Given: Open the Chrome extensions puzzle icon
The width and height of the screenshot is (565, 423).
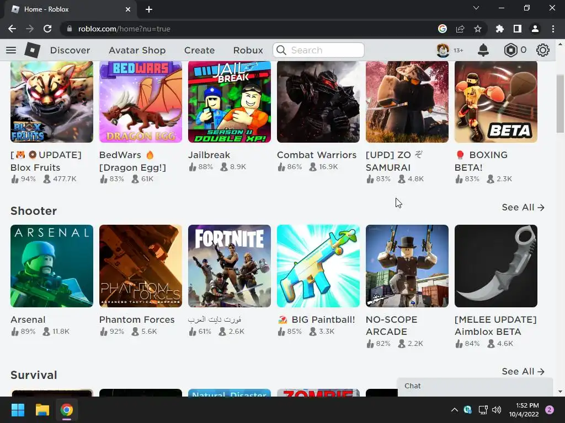Looking at the screenshot, I should pos(499,29).
